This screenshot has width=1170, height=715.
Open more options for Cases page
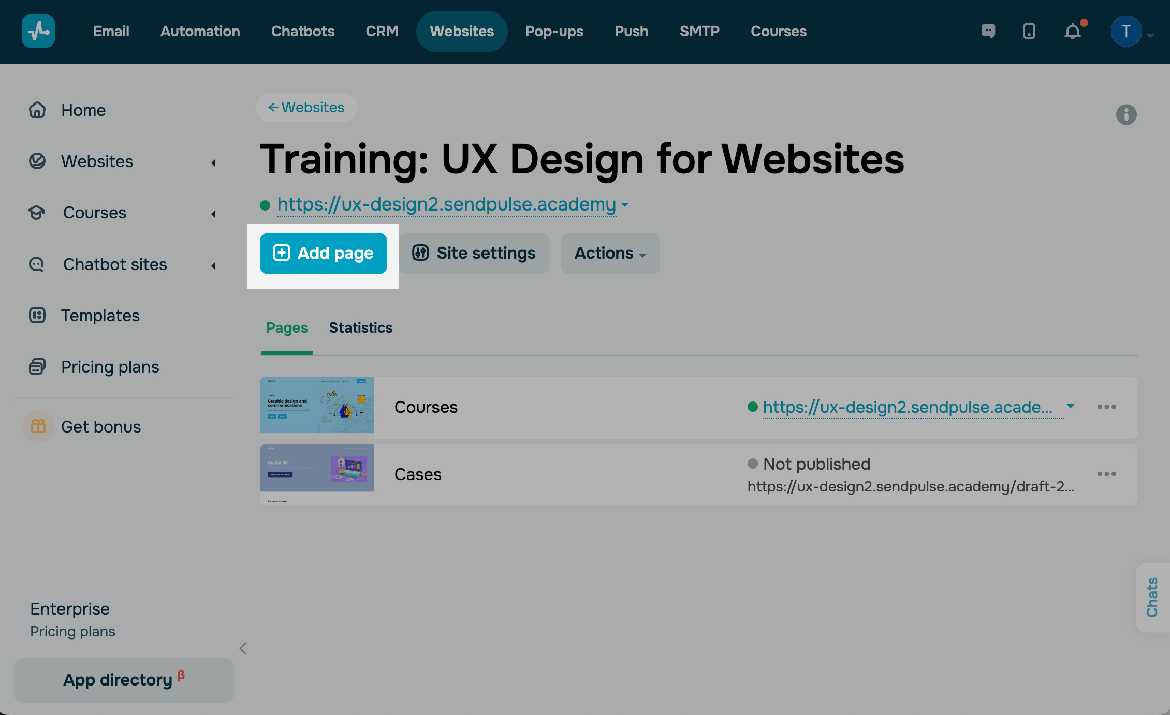tap(1106, 474)
